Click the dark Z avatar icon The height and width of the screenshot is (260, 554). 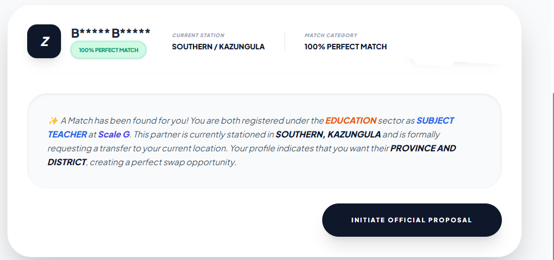click(44, 42)
